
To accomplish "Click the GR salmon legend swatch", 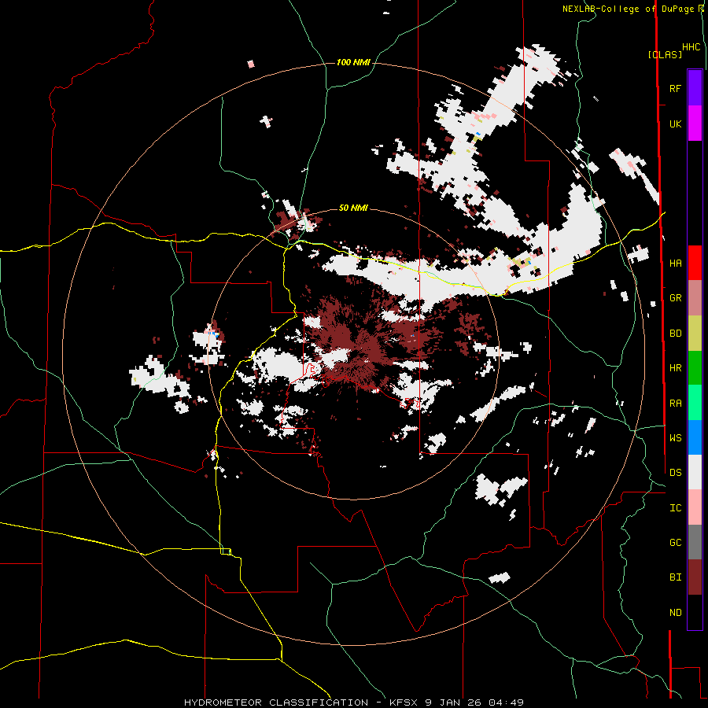I will [x=695, y=298].
